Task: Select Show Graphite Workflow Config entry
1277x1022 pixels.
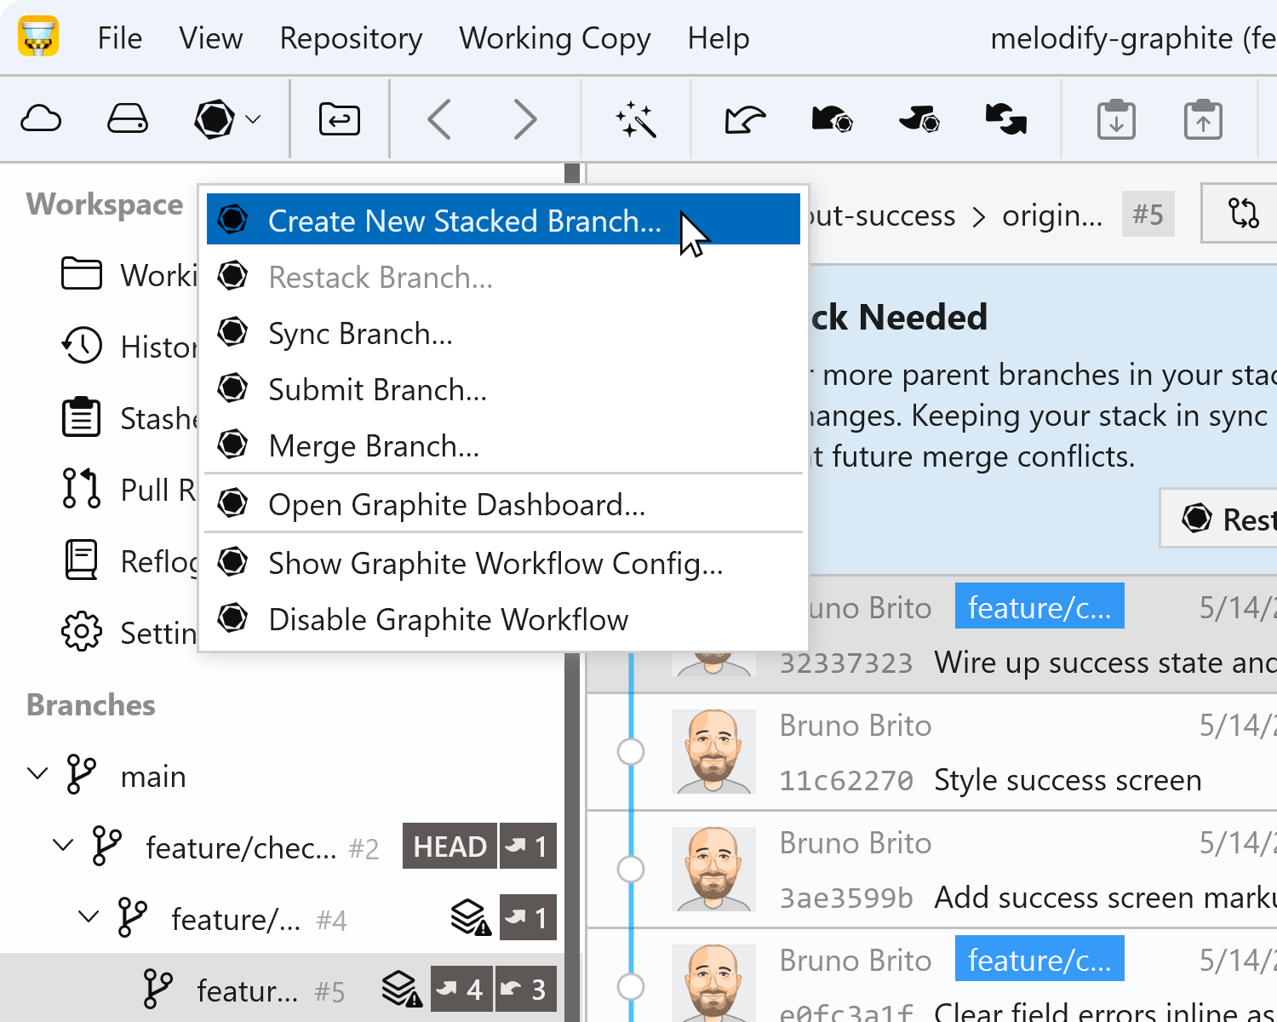Action: [503, 563]
